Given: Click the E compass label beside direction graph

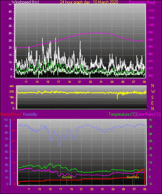Looking at the screenshot, I should (152, 103).
